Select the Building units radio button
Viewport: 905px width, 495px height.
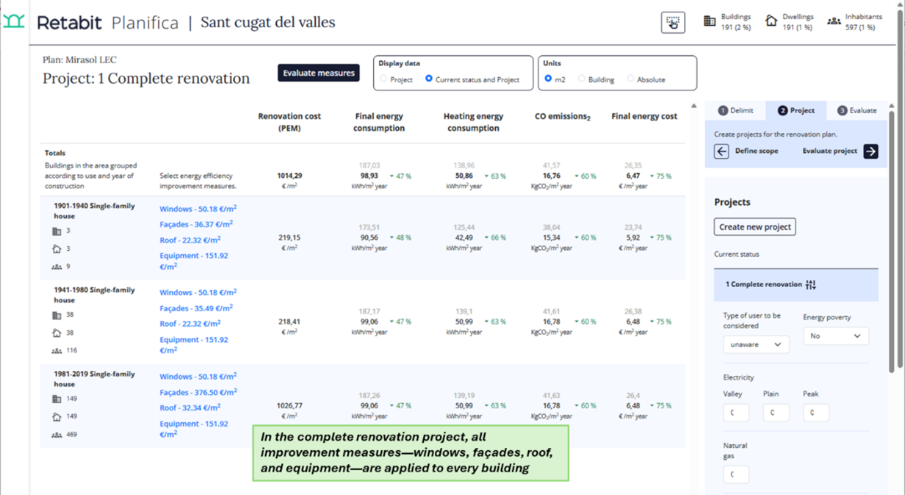click(x=582, y=79)
